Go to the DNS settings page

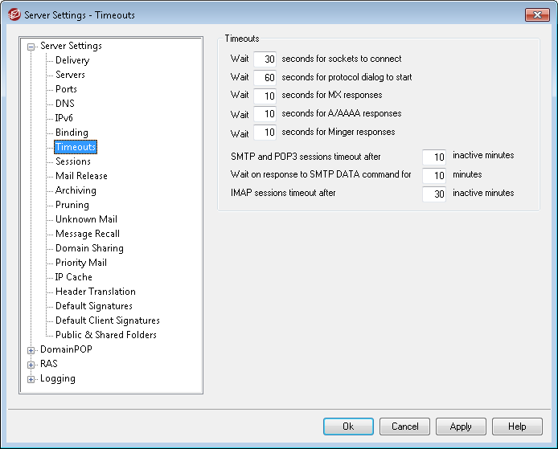click(x=64, y=104)
